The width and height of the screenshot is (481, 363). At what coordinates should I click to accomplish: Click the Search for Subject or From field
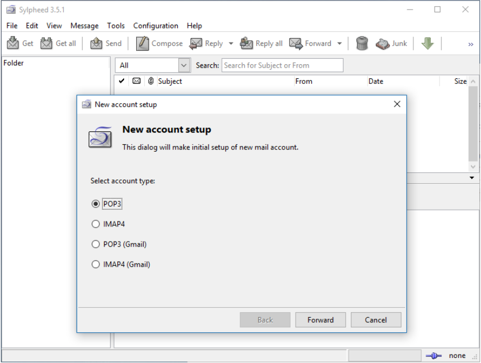282,65
